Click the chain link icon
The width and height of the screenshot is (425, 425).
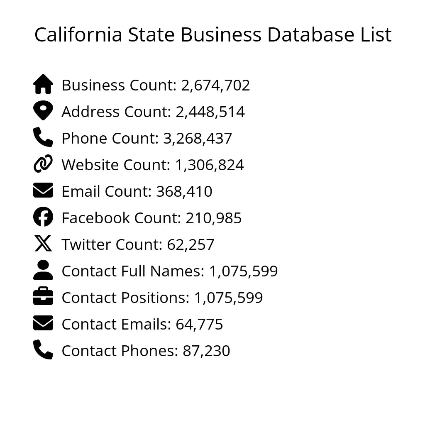[x=43, y=164]
